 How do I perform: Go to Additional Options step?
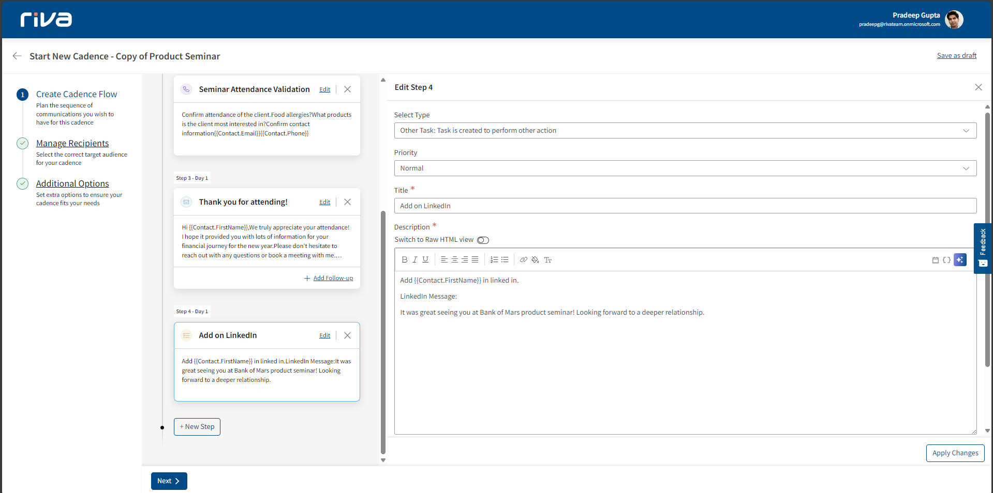click(x=72, y=183)
